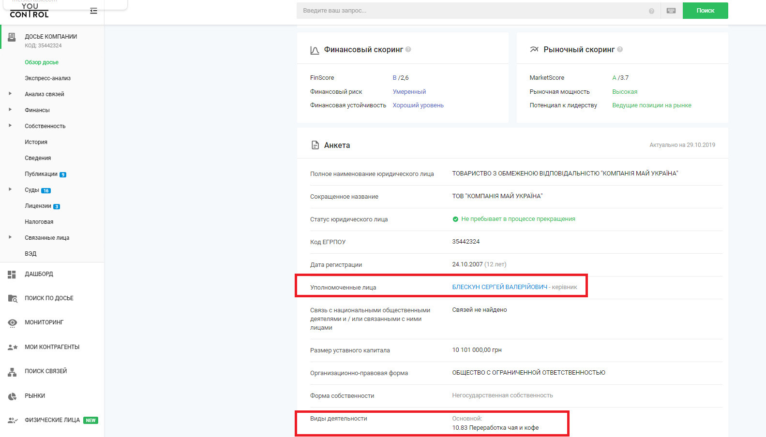The width and height of the screenshot is (766, 437).
Task: Expand the Суды sidebar section
Action: [x=10, y=189]
